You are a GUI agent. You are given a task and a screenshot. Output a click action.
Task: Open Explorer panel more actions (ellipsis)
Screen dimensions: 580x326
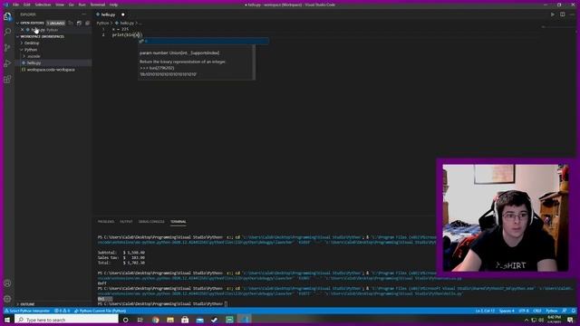coord(84,14)
